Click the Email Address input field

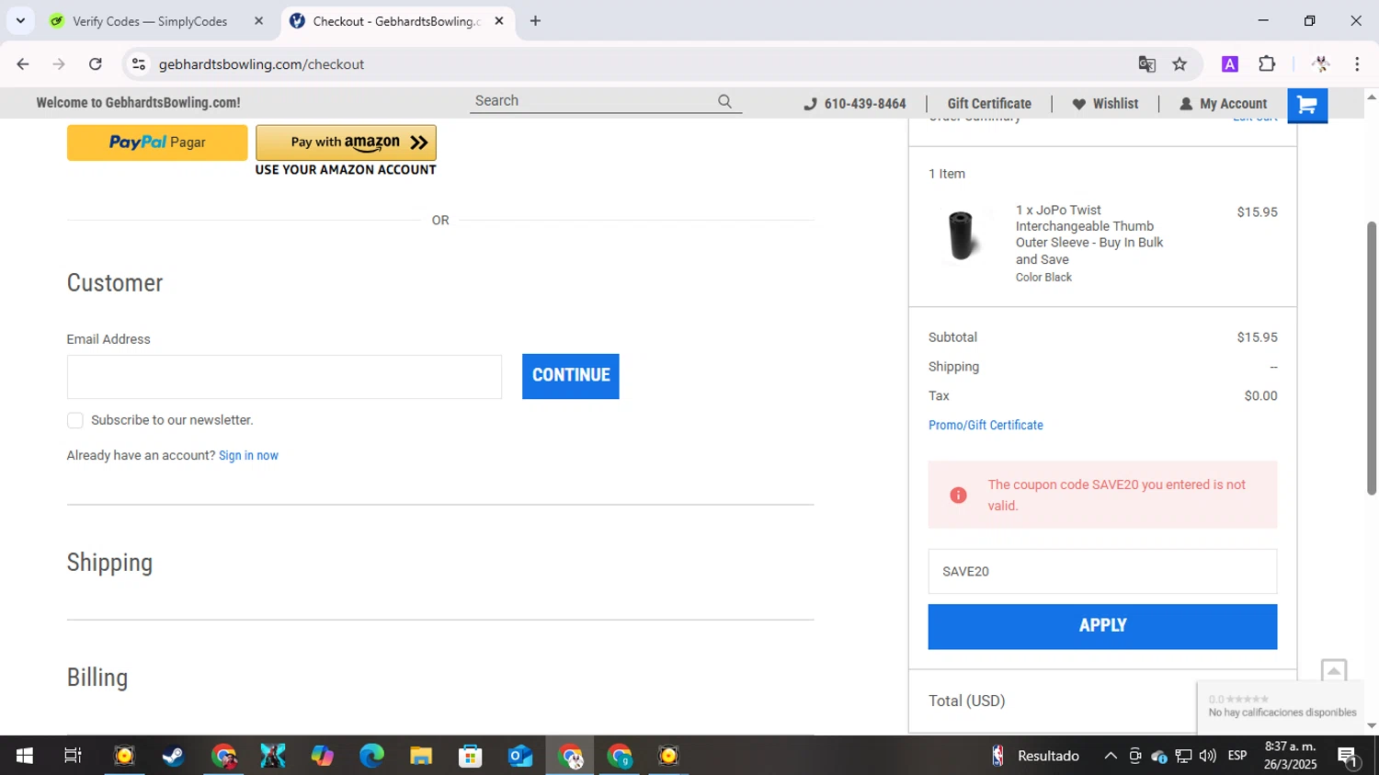284,377
